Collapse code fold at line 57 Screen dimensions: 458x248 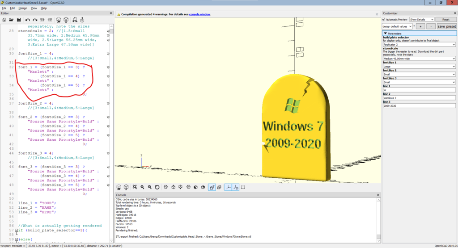point(17,230)
